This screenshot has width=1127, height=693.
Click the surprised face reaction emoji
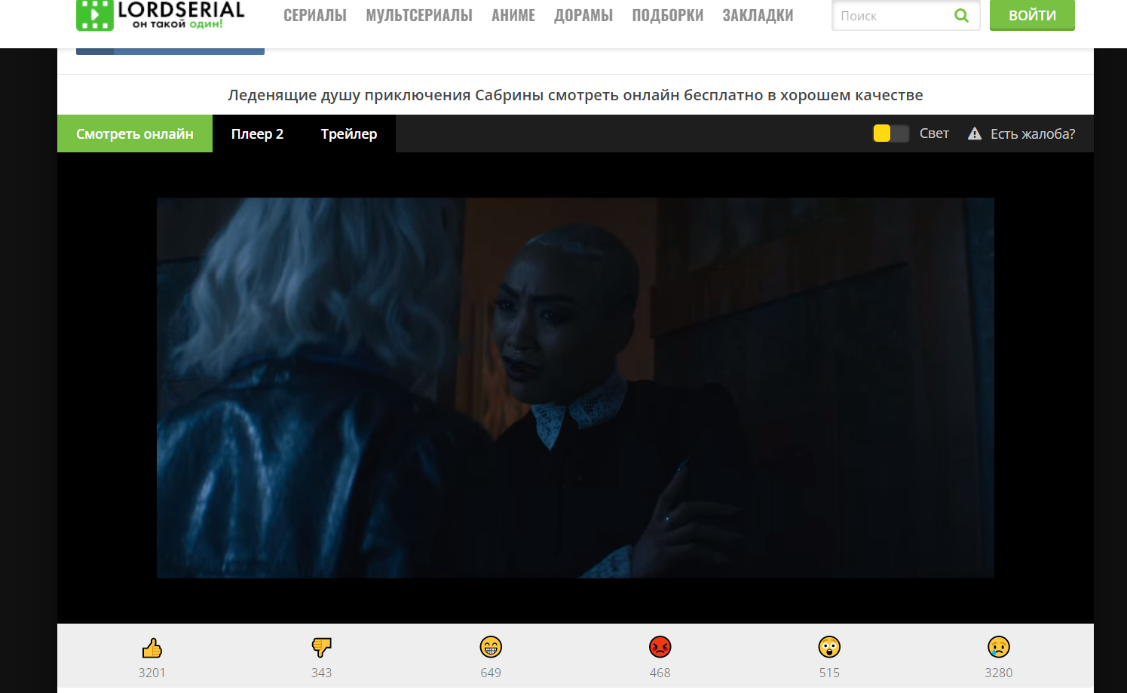[x=829, y=647]
